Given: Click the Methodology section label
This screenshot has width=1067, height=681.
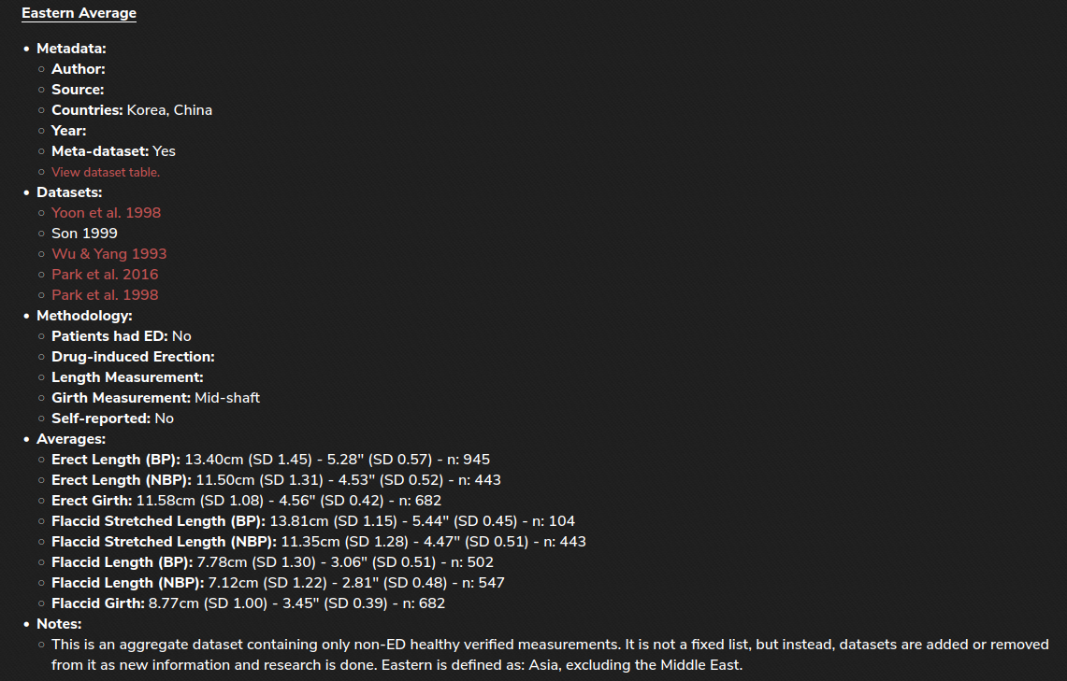Looking at the screenshot, I should click(84, 316).
